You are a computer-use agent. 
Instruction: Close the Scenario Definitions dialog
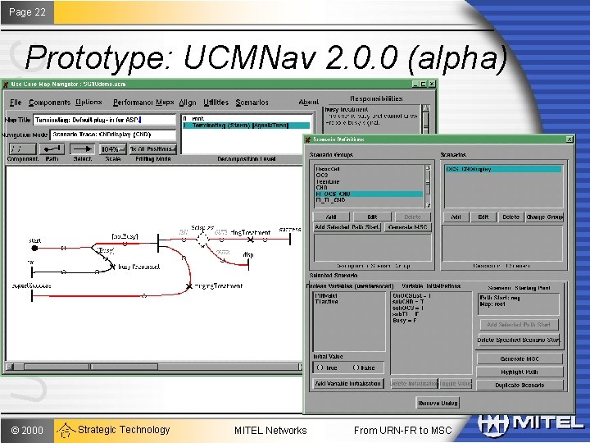point(570,139)
